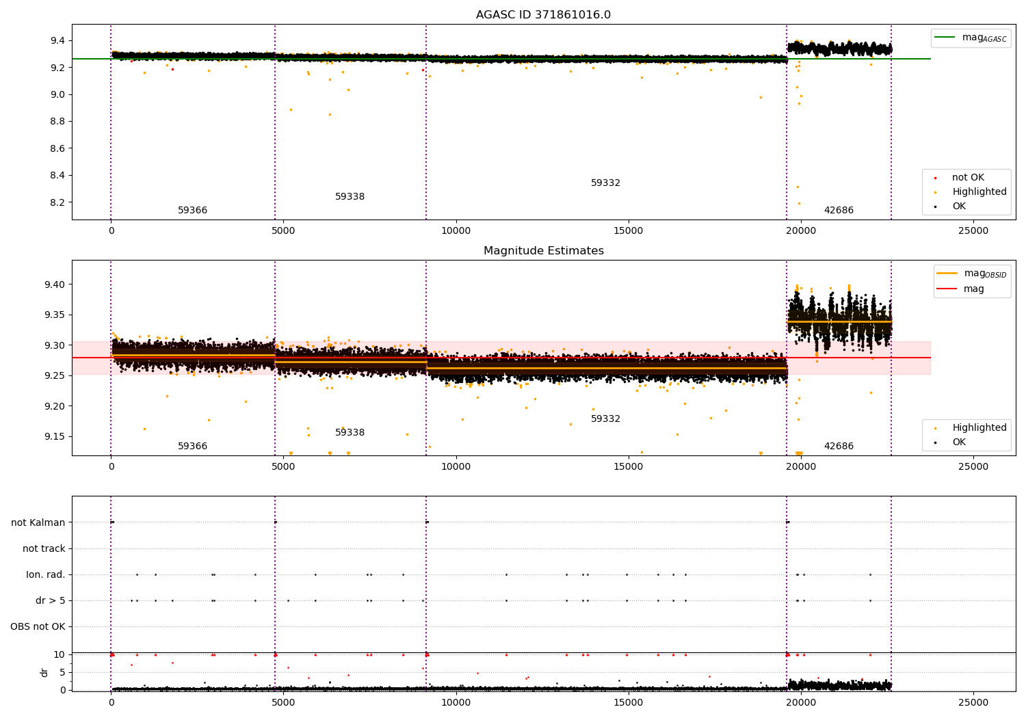This screenshot has height=718, width=1026.
Task: Click the OBSID label 59332 in the middle plot
Action: [x=605, y=419]
